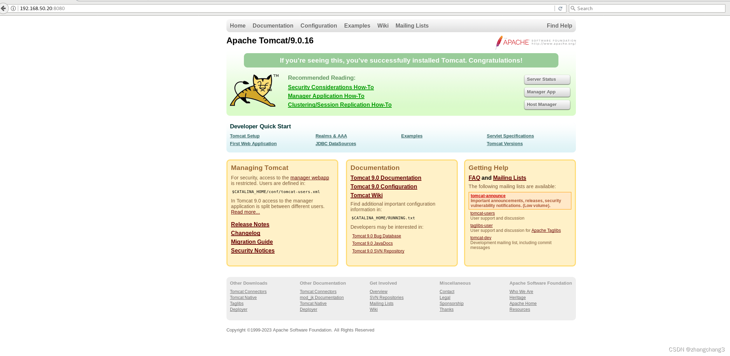This screenshot has width=730, height=356.
Task: Open Mailing Lists in the top navigation
Action: [412, 26]
